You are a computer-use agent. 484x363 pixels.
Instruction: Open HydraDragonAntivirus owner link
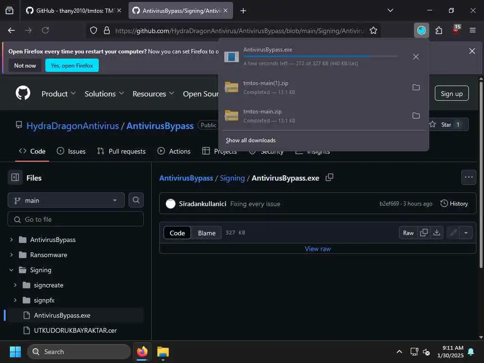72,126
